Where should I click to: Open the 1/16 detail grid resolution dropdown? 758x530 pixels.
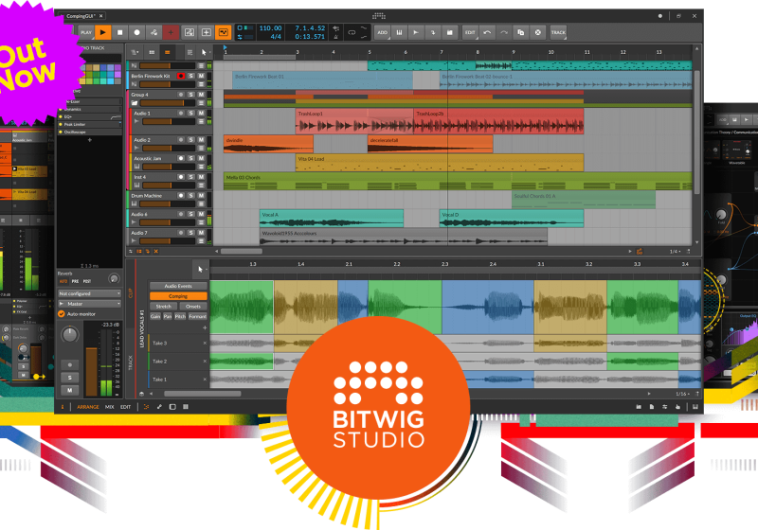pos(682,394)
